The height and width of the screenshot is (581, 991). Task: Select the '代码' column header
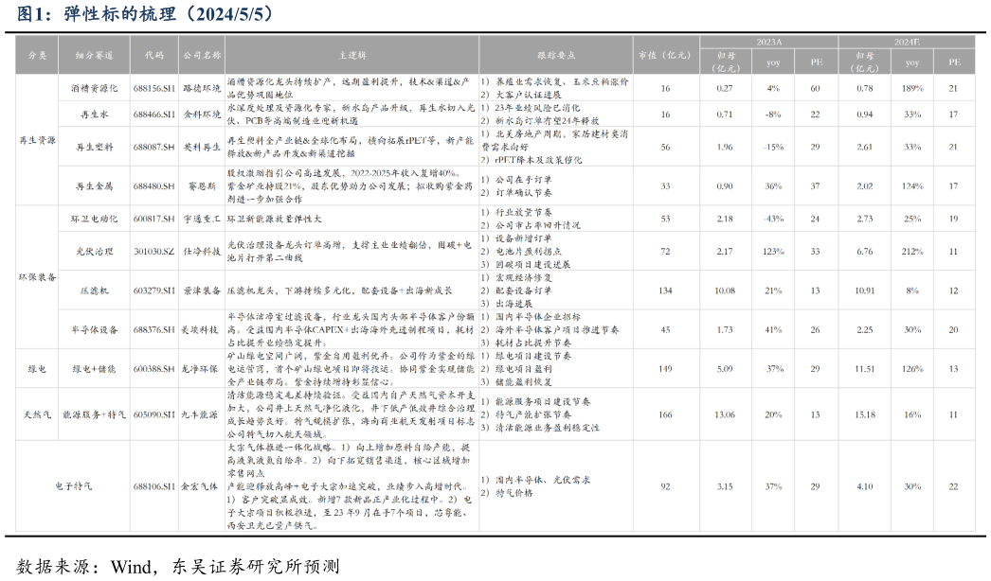coord(153,56)
